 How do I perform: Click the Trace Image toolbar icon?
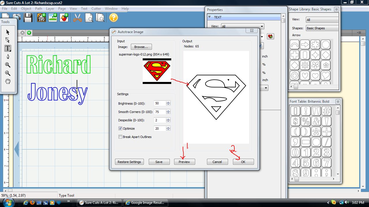(x=53, y=18)
